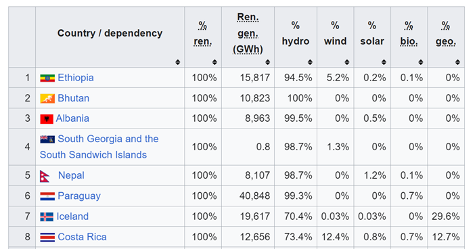Sort by % ren. column arrows

coord(214,62)
